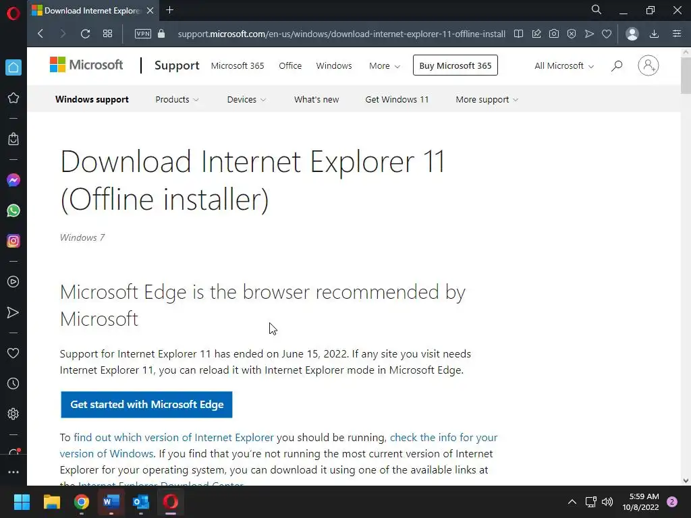The height and width of the screenshot is (518, 691).
Task: Open the Get Windows 11 page
Action: (x=397, y=100)
